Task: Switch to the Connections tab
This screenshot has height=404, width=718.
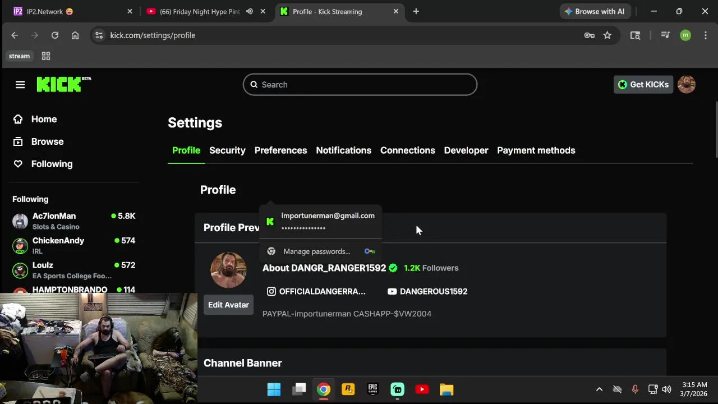Action: click(x=408, y=150)
